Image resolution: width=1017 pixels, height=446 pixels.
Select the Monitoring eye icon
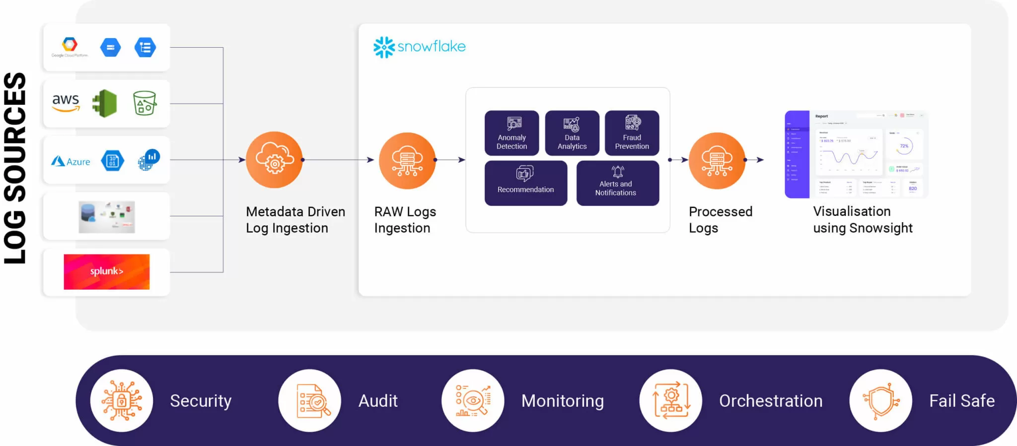(x=473, y=400)
